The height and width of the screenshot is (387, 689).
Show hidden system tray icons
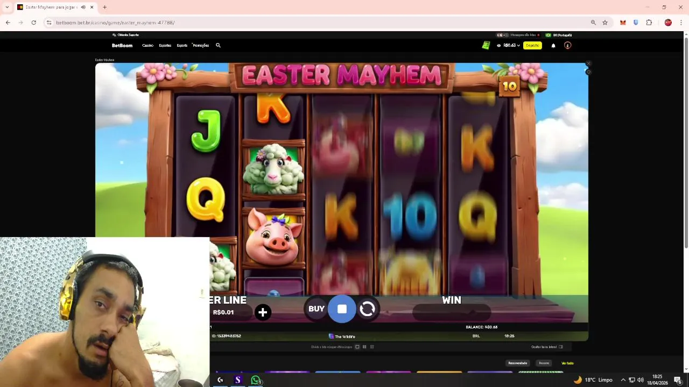[x=623, y=380]
